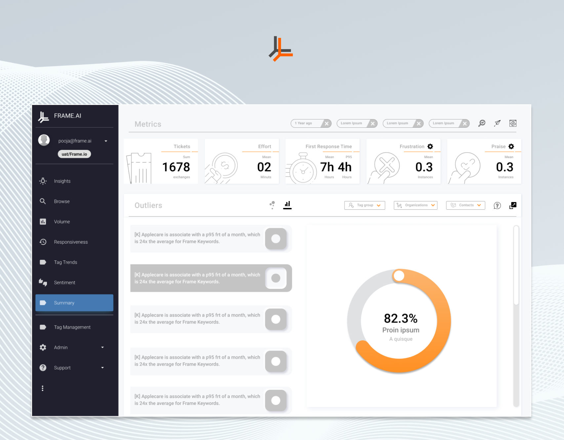
Task: Switch Outliers to bar chart view
Action: [287, 205]
